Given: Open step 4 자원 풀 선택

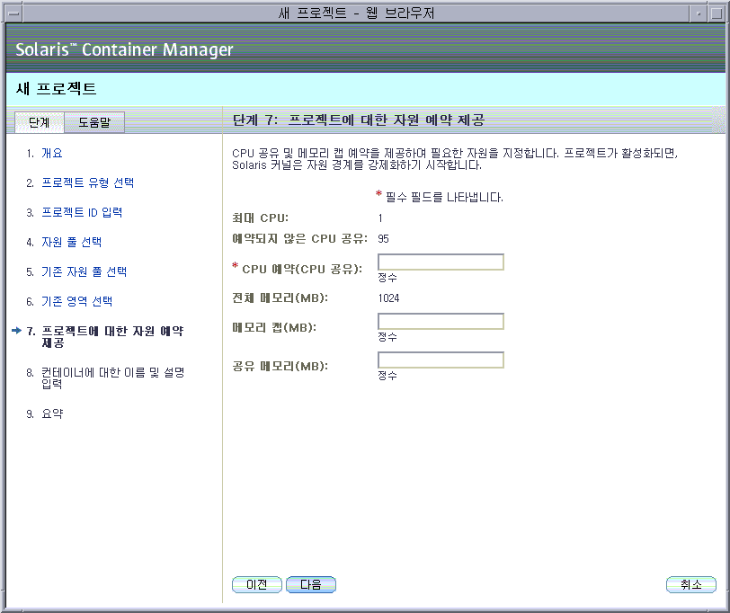Looking at the screenshot, I should pos(72,242).
